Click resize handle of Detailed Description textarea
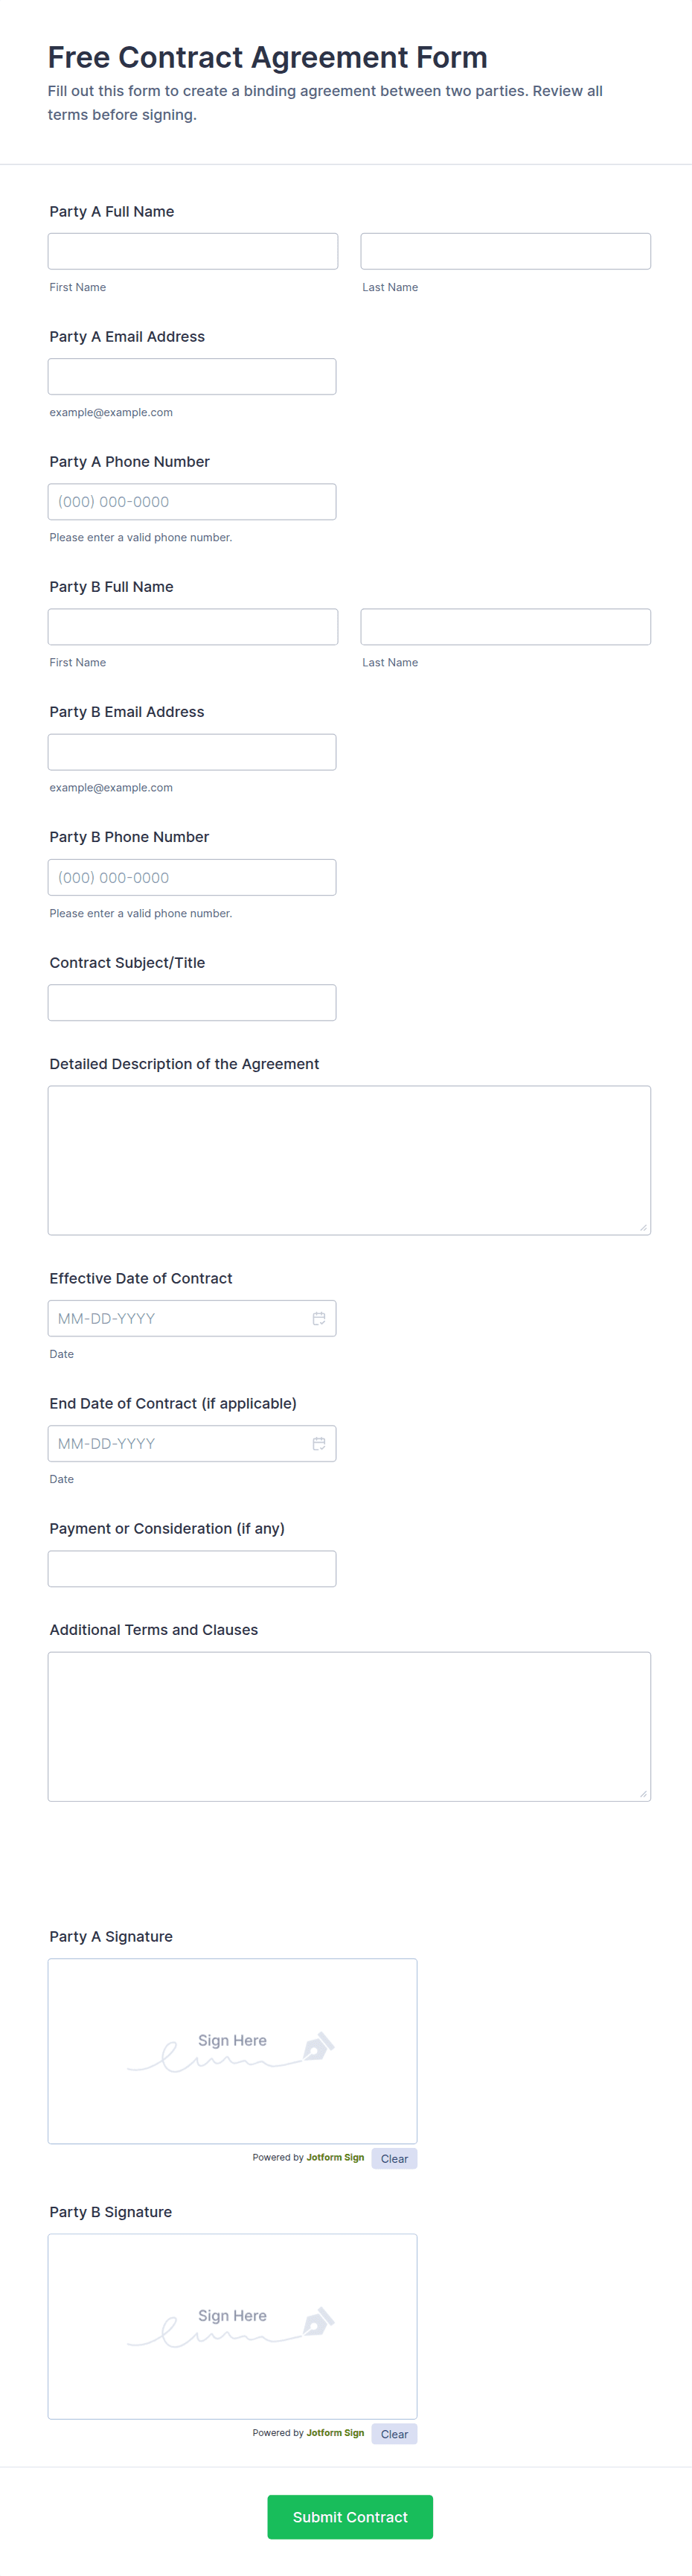692x2576 pixels. point(643,1227)
